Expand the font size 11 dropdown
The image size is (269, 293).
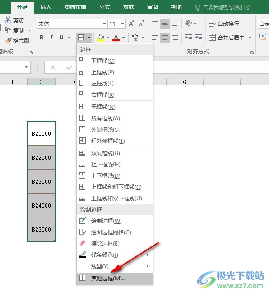click(123, 24)
